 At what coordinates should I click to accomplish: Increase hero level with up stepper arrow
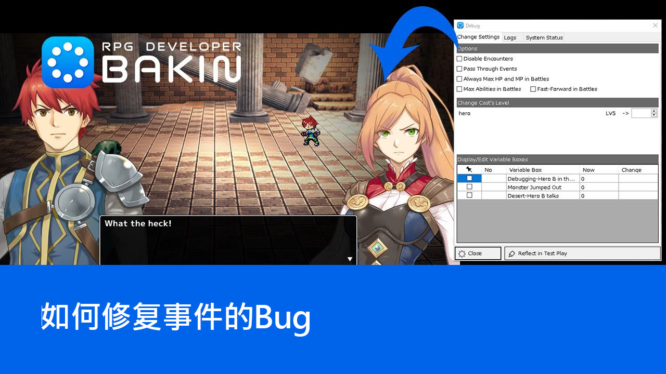tap(654, 111)
